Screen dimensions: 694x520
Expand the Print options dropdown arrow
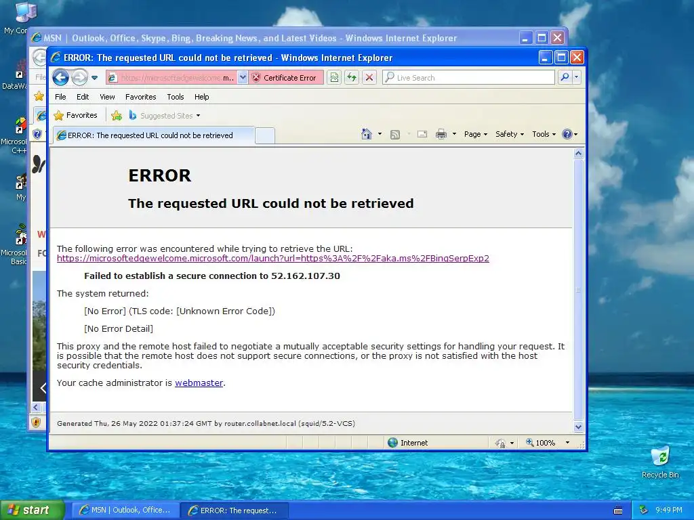pos(454,134)
